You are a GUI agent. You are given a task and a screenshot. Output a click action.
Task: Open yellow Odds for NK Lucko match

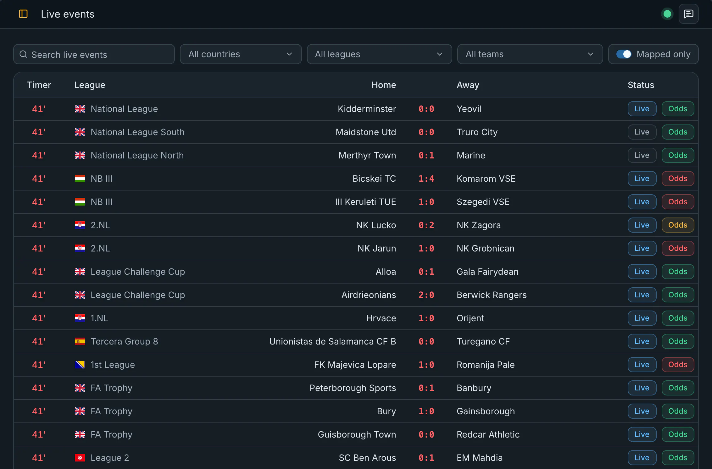[x=678, y=225]
